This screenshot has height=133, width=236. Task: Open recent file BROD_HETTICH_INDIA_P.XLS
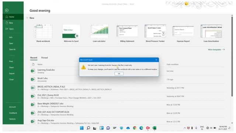[x=127, y=88]
